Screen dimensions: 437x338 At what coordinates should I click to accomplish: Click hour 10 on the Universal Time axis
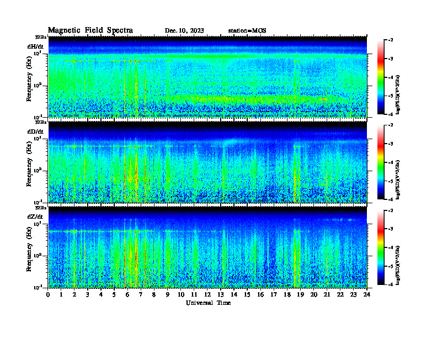point(181,295)
